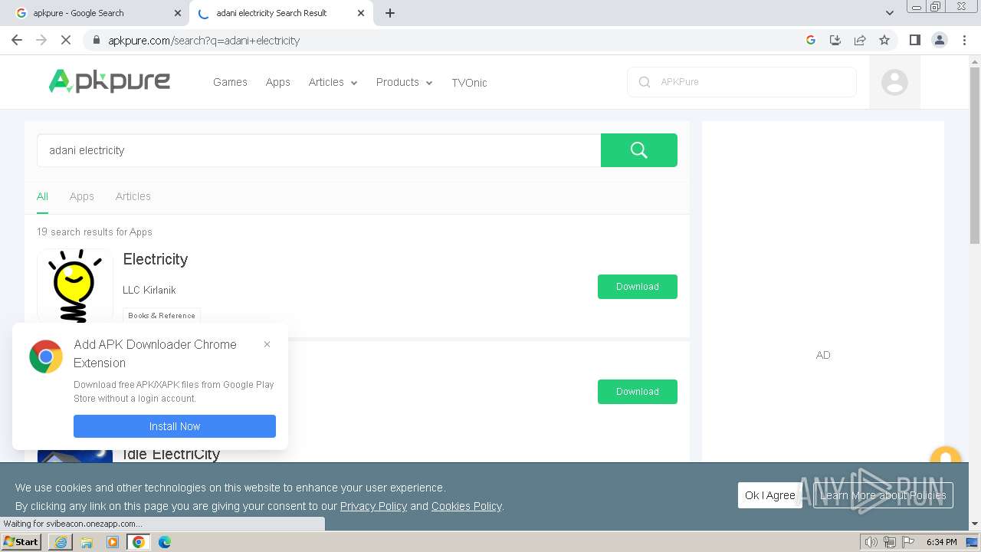Click the install app icon in address bar

pos(835,40)
